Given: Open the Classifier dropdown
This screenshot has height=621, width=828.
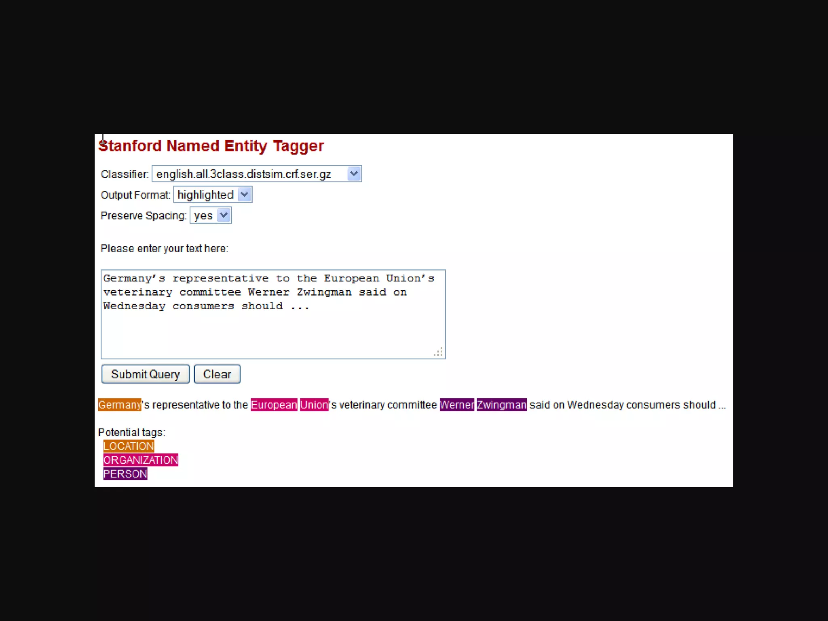Looking at the screenshot, I should coord(251,174).
